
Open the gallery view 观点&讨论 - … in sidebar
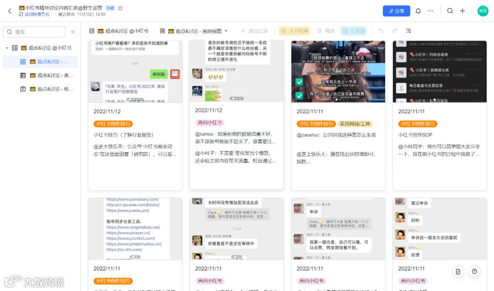click(x=40, y=62)
